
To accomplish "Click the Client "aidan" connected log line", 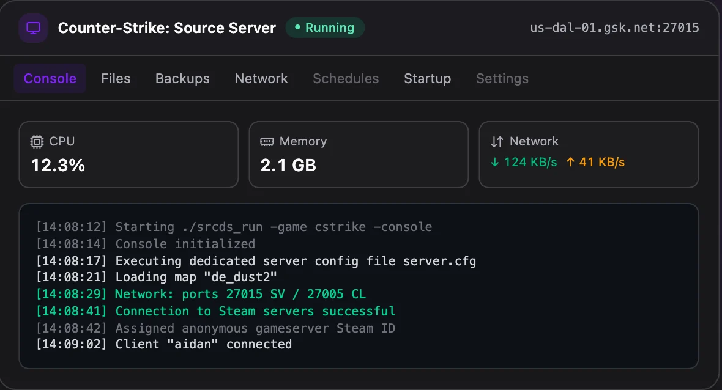I will tap(164, 344).
